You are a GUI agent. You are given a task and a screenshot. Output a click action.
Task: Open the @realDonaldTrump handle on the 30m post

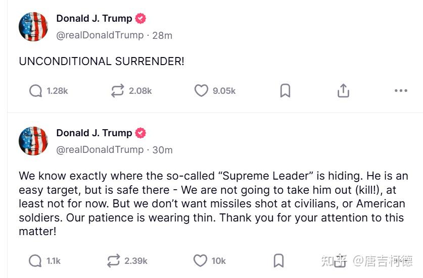(100, 150)
